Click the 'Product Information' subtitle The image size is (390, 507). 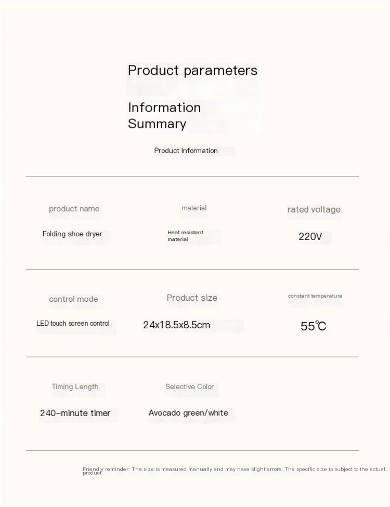186,151
